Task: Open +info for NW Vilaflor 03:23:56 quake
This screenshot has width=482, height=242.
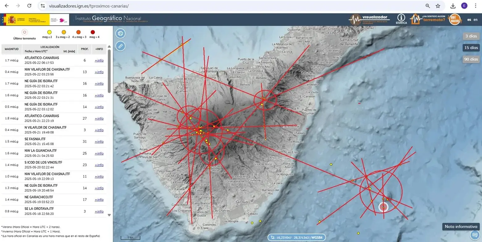Action: coord(99,72)
